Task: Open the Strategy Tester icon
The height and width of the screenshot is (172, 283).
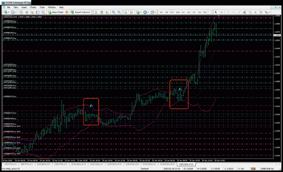Action: [x=43, y=12]
